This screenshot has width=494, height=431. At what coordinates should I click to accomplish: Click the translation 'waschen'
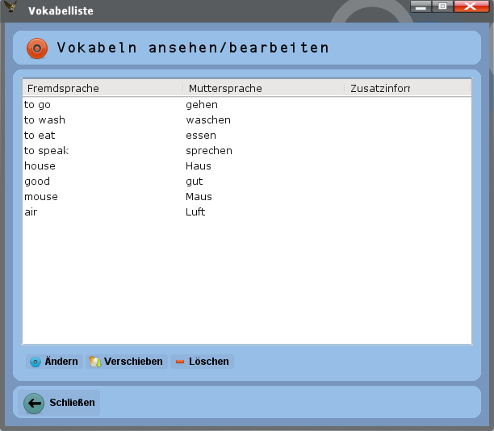pyautogui.click(x=208, y=120)
